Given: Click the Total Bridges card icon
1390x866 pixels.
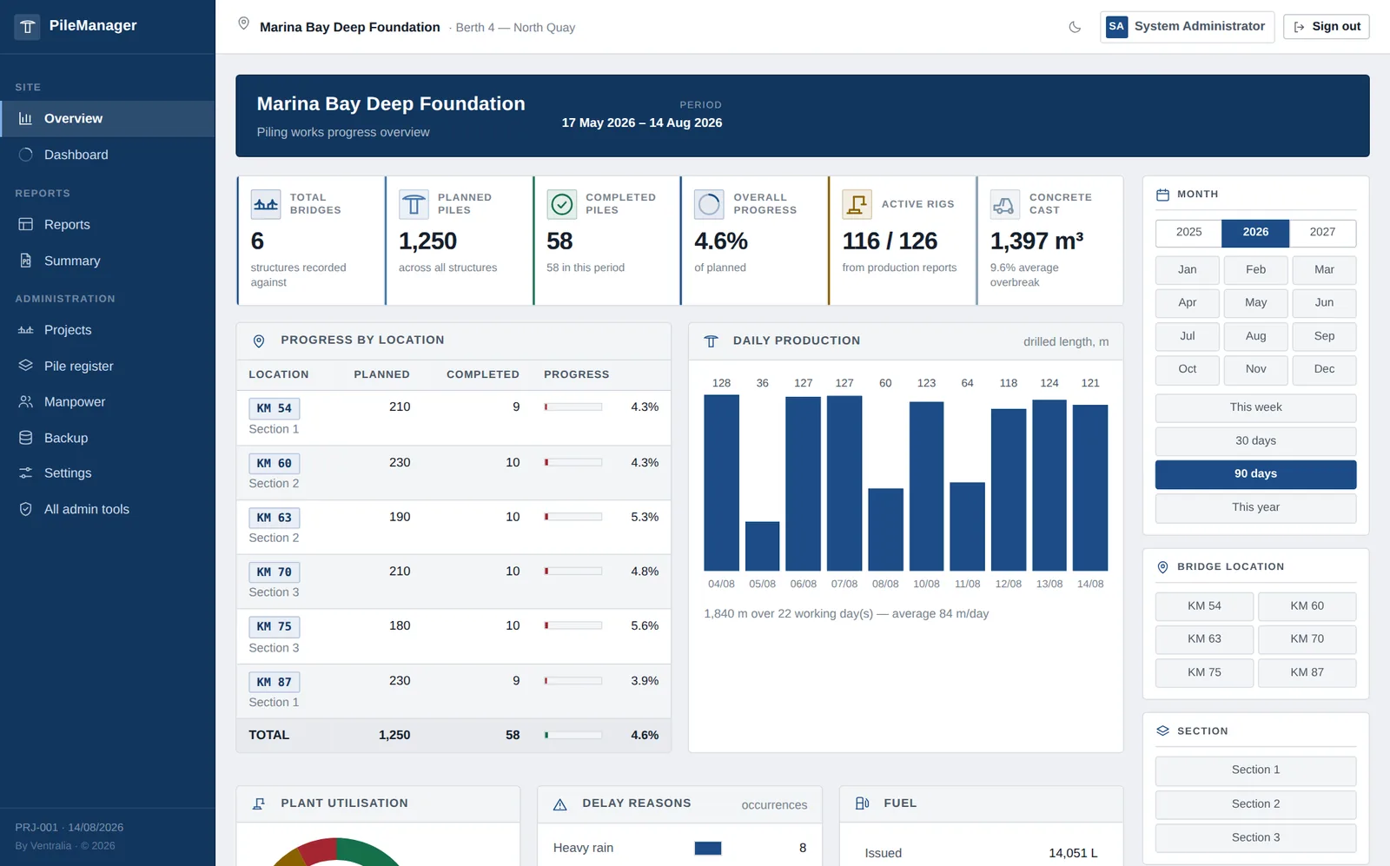Looking at the screenshot, I should (266, 204).
